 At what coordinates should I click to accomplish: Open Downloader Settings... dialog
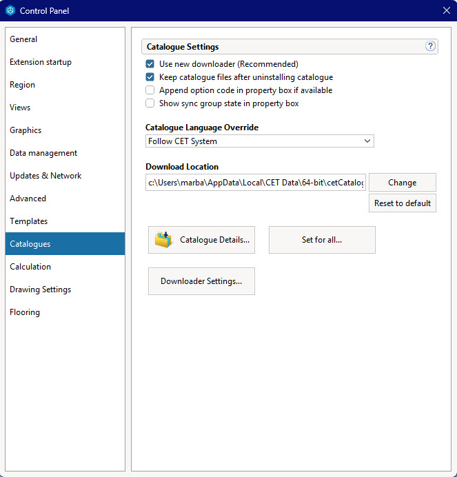(201, 281)
